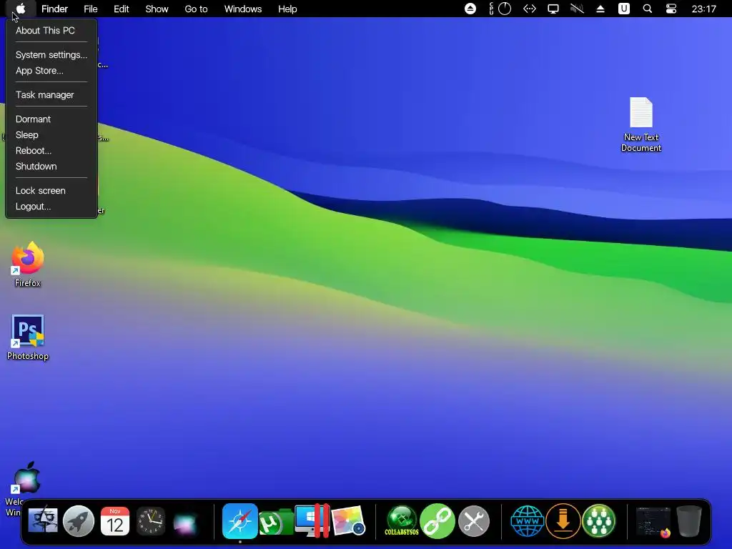This screenshot has width=732, height=549.
Task: Click the circled eject icon in menu bar
Action: (470, 9)
